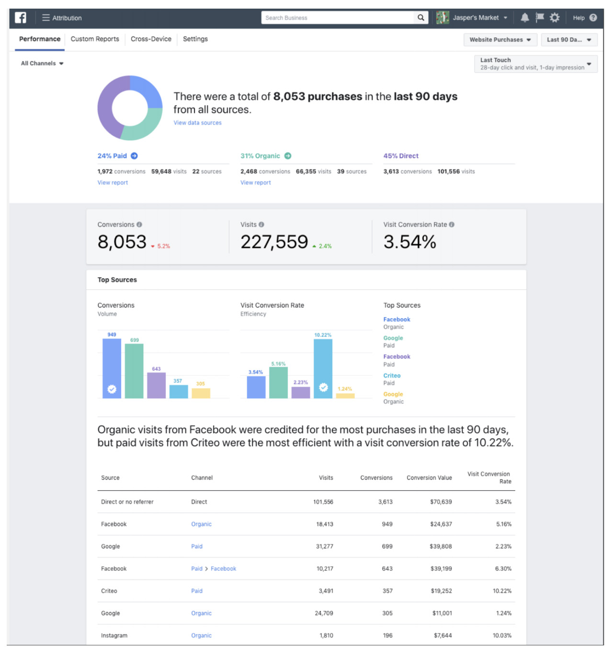
Task: Open the Attribution hamburger menu icon
Action: [46, 18]
